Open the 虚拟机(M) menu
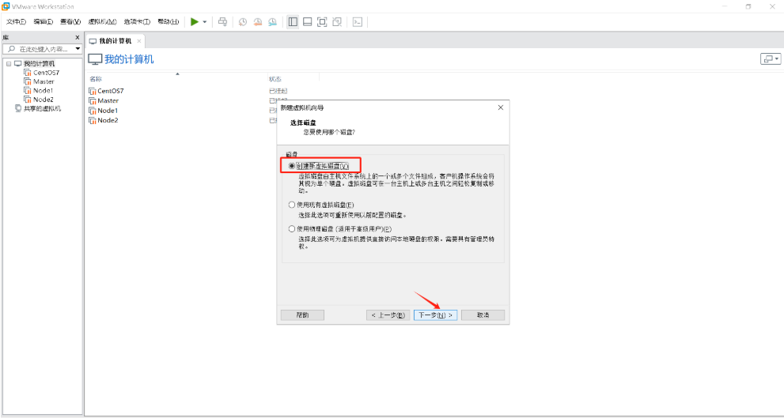The height and width of the screenshot is (418, 784). tap(102, 22)
